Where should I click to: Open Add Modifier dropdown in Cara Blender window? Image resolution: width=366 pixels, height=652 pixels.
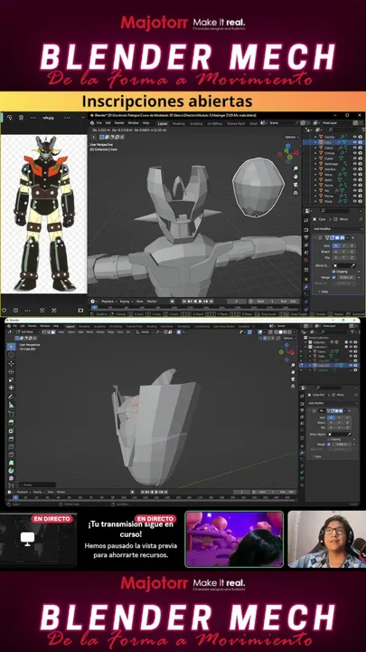click(x=337, y=229)
